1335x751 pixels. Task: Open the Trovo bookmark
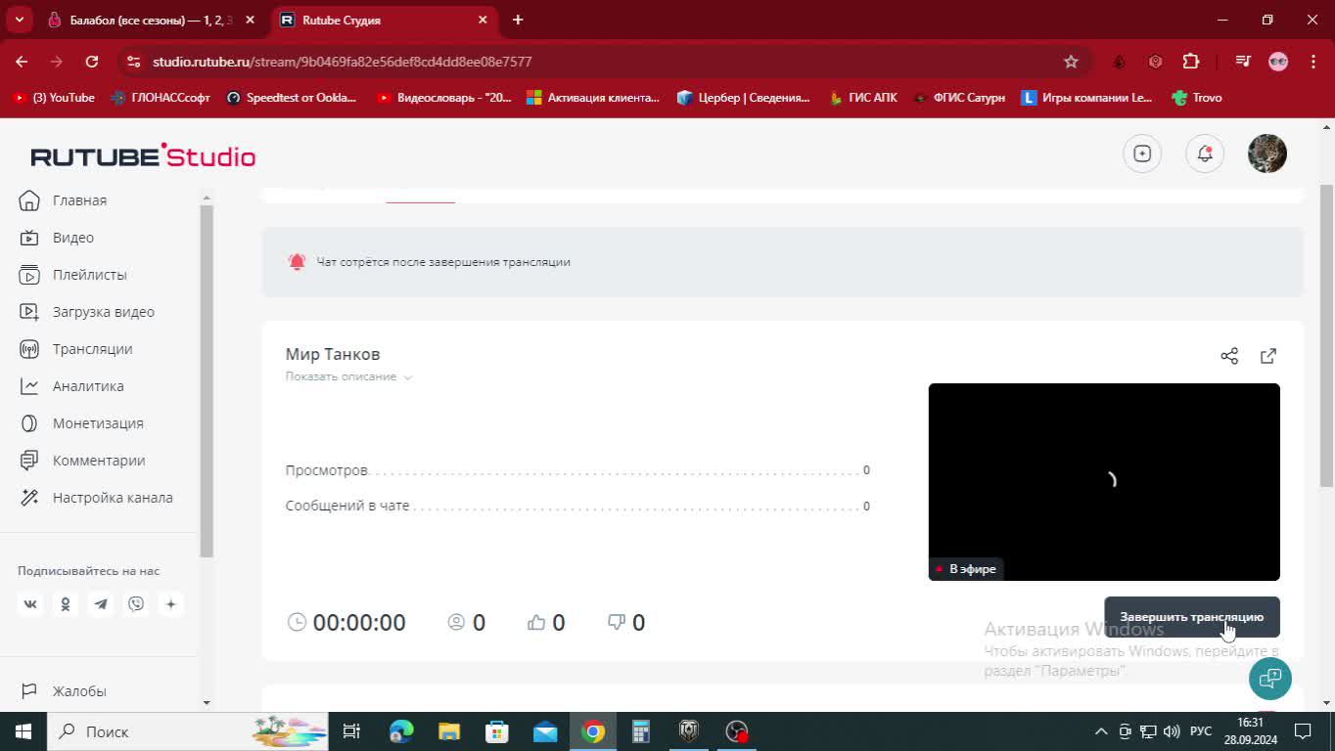point(1196,98)
